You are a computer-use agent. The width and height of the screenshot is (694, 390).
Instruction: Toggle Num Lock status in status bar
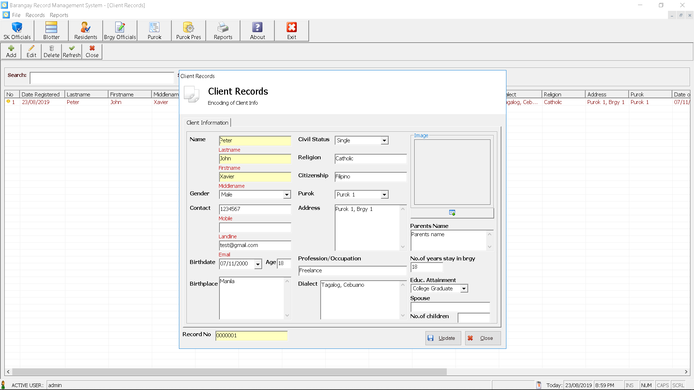pyautogui.click(x=647, y=385)
